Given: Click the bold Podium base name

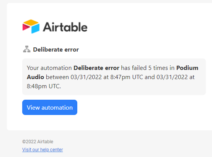Looking at the screenshot, I should pos(187,68).
